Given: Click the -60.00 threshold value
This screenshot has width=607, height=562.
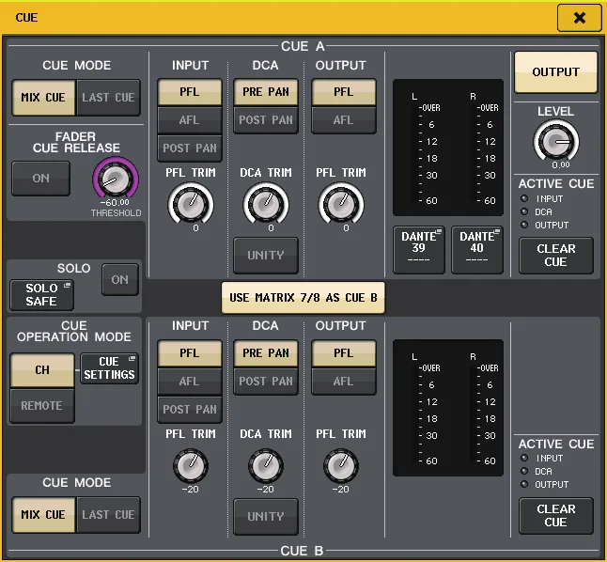Looking at the screenshot, I should click(115, 202).
